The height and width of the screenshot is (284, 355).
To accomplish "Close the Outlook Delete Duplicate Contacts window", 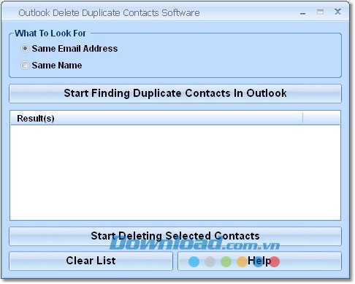I will pyautogui.click(x=337, y=12).
